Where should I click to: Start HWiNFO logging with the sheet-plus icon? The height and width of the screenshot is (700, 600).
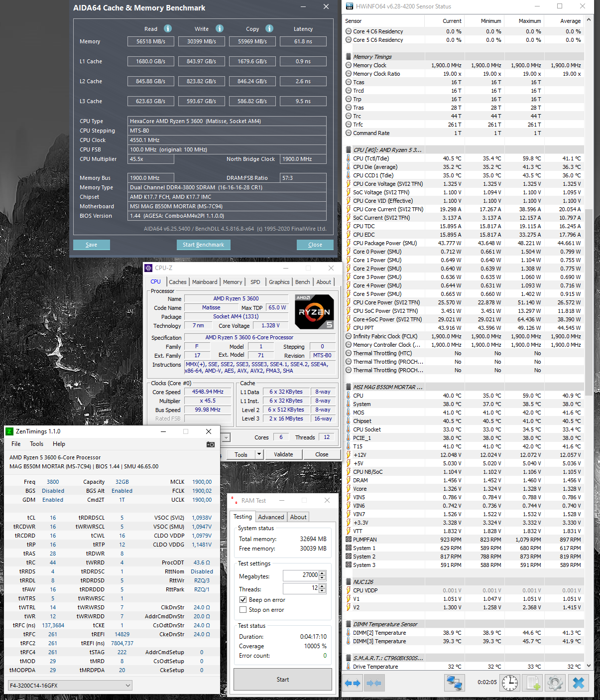(533, 683)
